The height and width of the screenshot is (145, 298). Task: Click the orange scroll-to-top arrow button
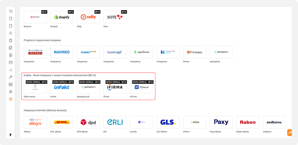pyautogui.click(x=290, y=133)
